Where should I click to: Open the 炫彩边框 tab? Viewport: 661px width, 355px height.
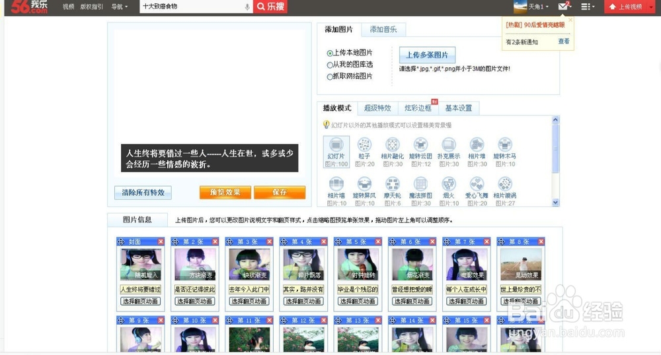tap(418, 108)
